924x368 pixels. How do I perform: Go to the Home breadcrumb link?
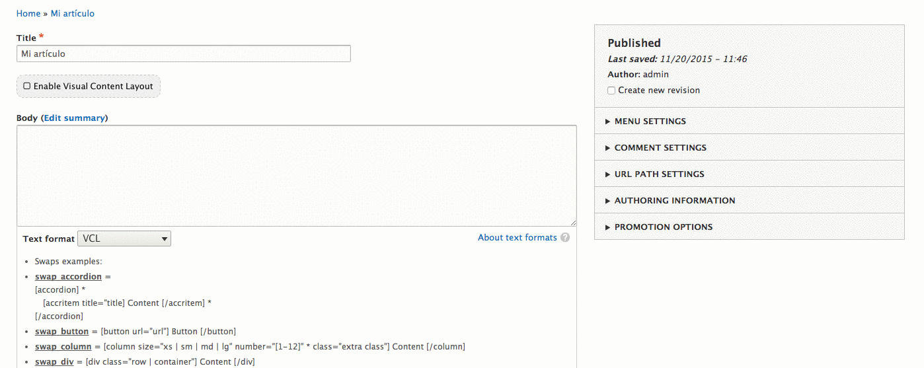28,13
